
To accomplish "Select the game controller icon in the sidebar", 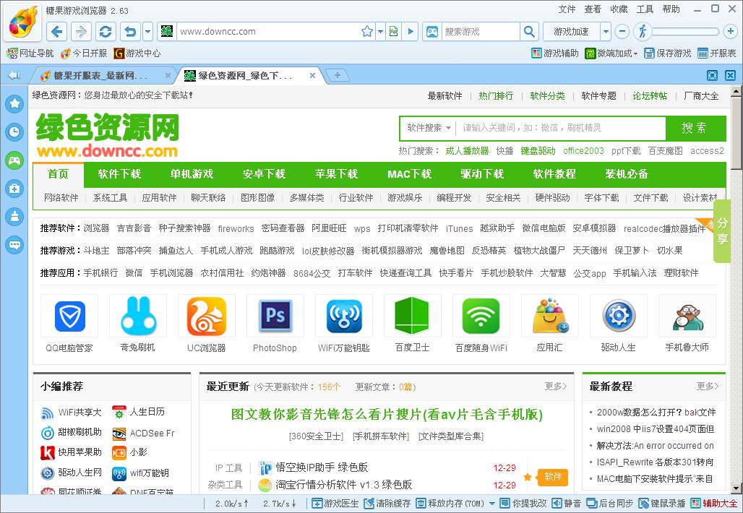I will point(14,160).
